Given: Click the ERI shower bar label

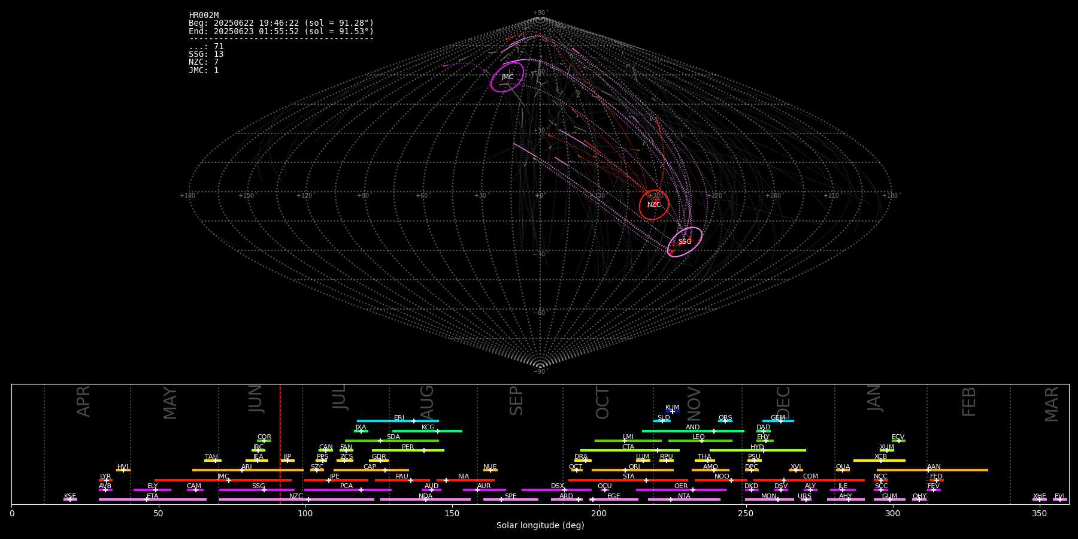Looking at the screenshot, I should coord(399,418).
